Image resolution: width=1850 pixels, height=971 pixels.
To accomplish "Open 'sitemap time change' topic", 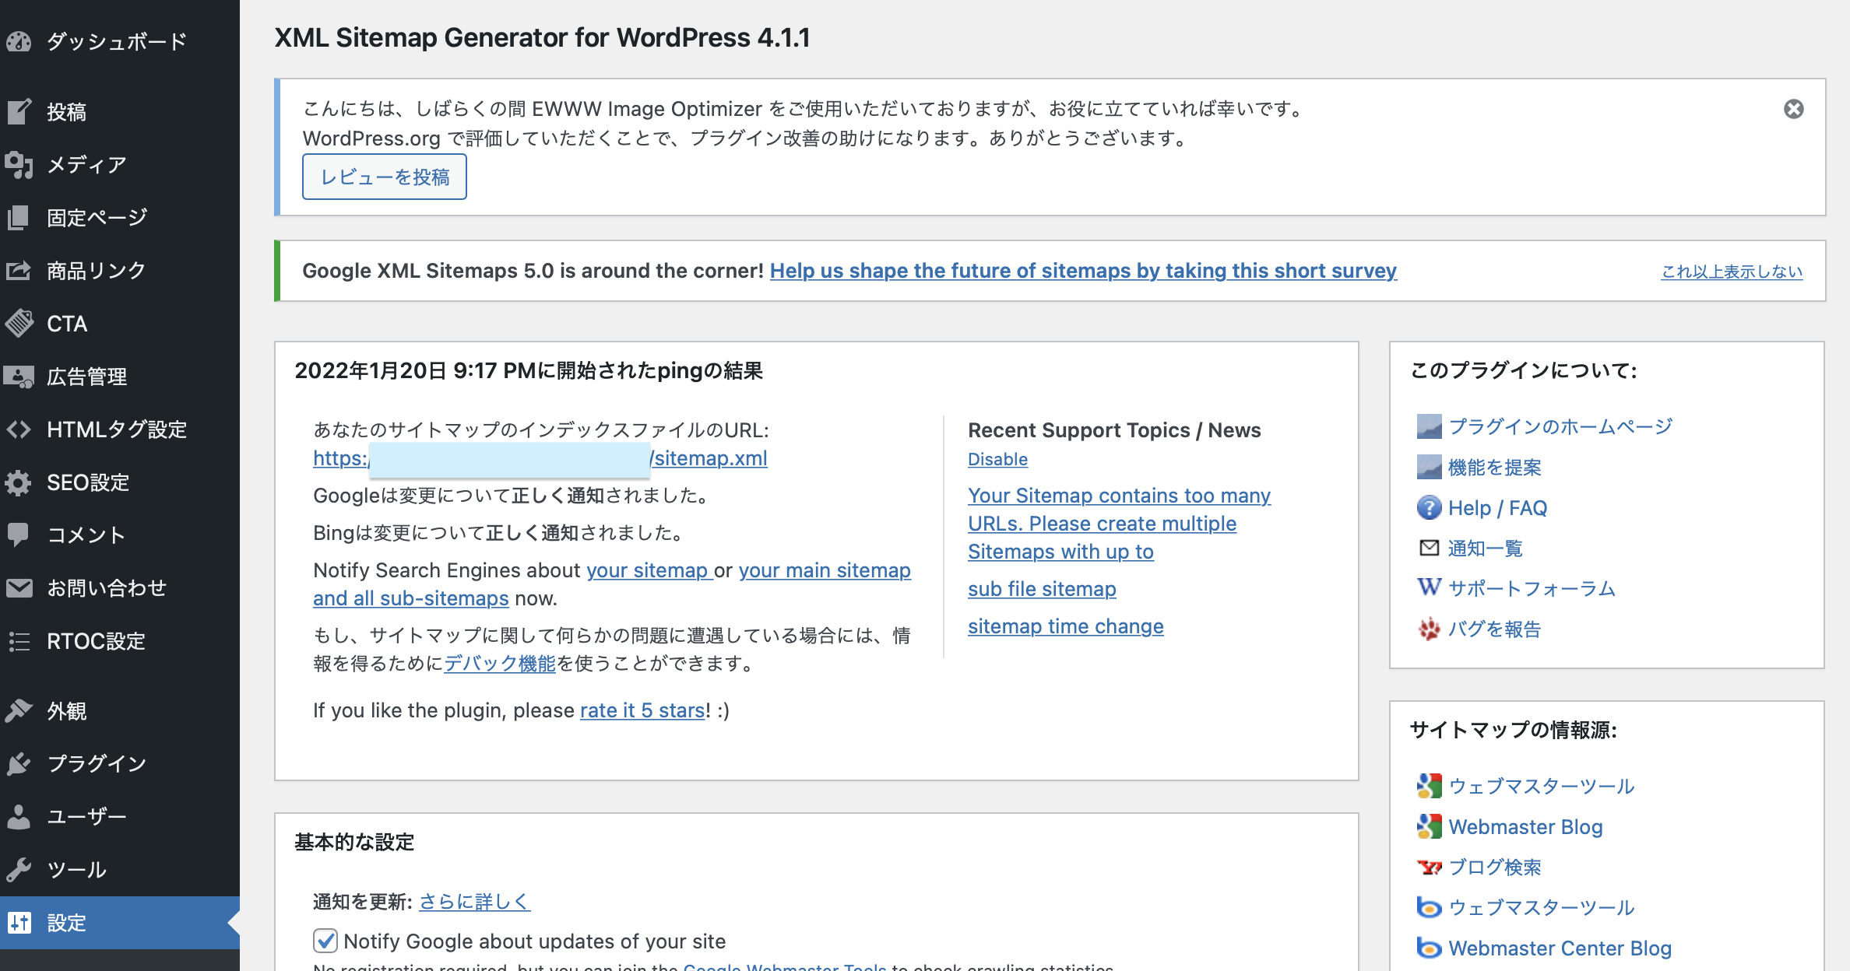I will 1066,626.
